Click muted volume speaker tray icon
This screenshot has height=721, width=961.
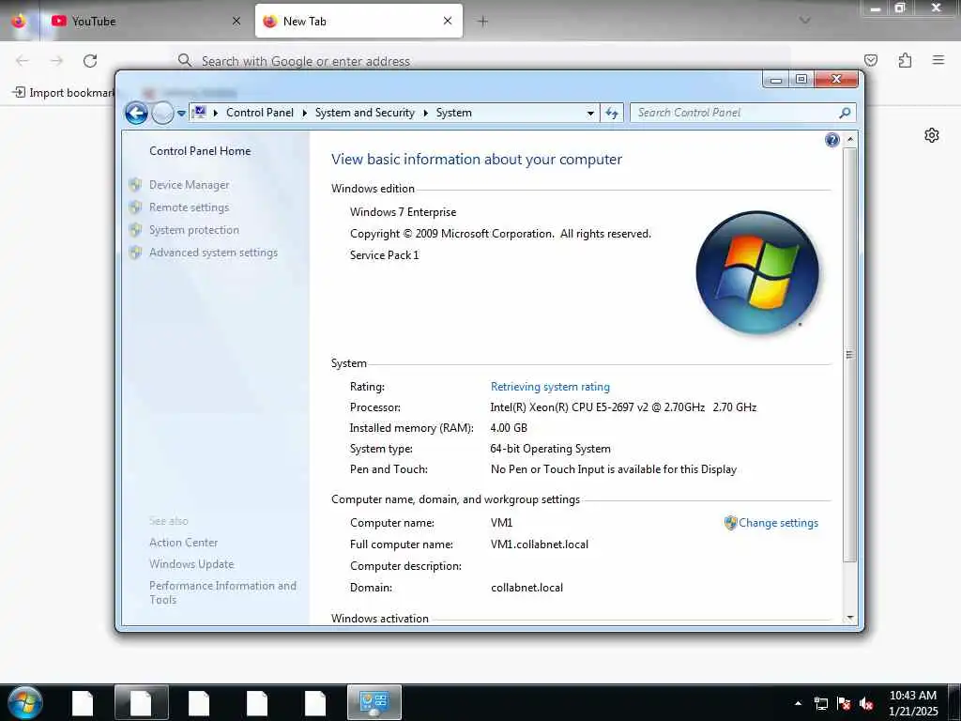coord(866,703)
